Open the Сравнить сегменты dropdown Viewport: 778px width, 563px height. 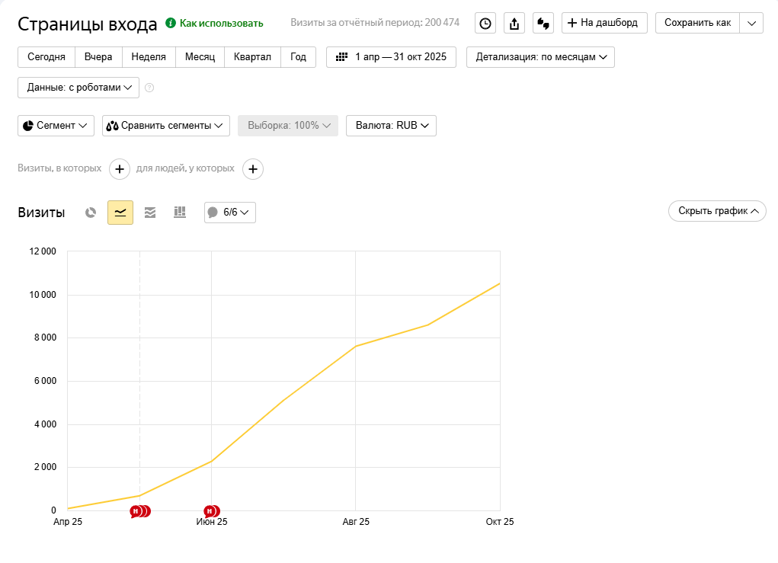coord(165,125)
